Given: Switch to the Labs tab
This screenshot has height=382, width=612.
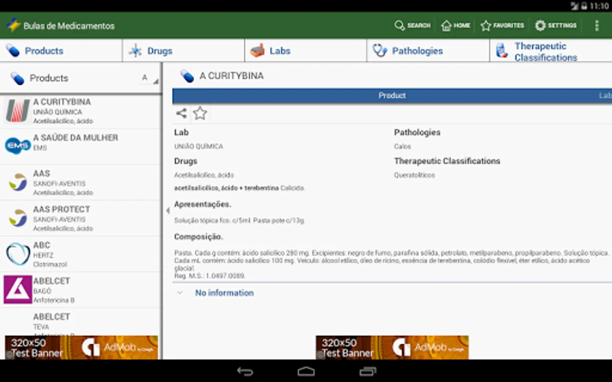Looking at the screenshot, I should [x=306, y=51].
